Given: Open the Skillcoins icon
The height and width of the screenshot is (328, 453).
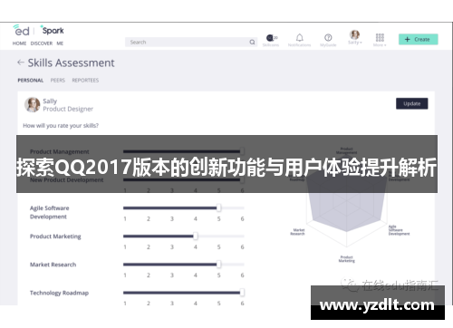Looking at the screenshot, I should (271, 38).
